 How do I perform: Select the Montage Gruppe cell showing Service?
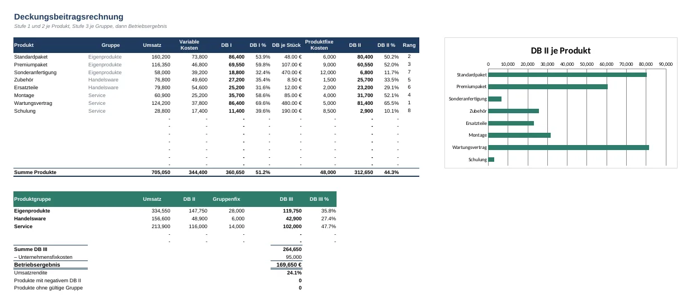pyautogui.click(x=97, y=95)
